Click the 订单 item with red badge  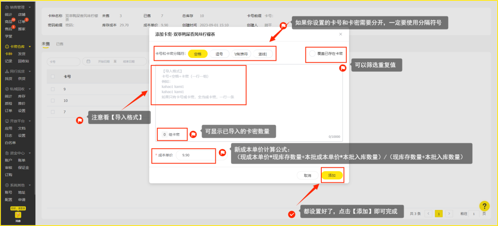point(22,22)
